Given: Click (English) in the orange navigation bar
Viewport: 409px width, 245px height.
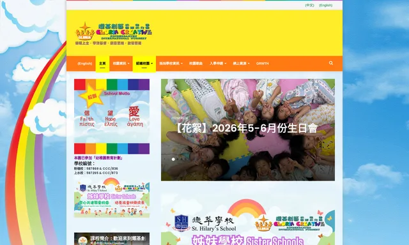Looking at the screenshot, I should coord(85,63).
